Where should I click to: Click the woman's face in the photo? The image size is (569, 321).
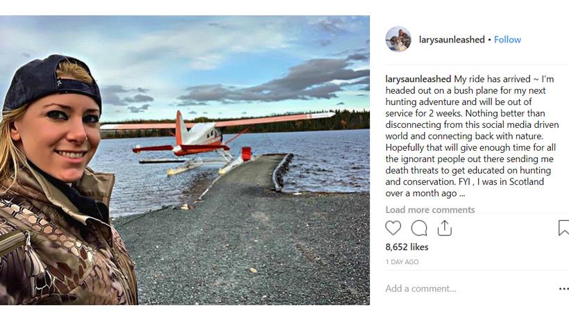pos(57,132)
